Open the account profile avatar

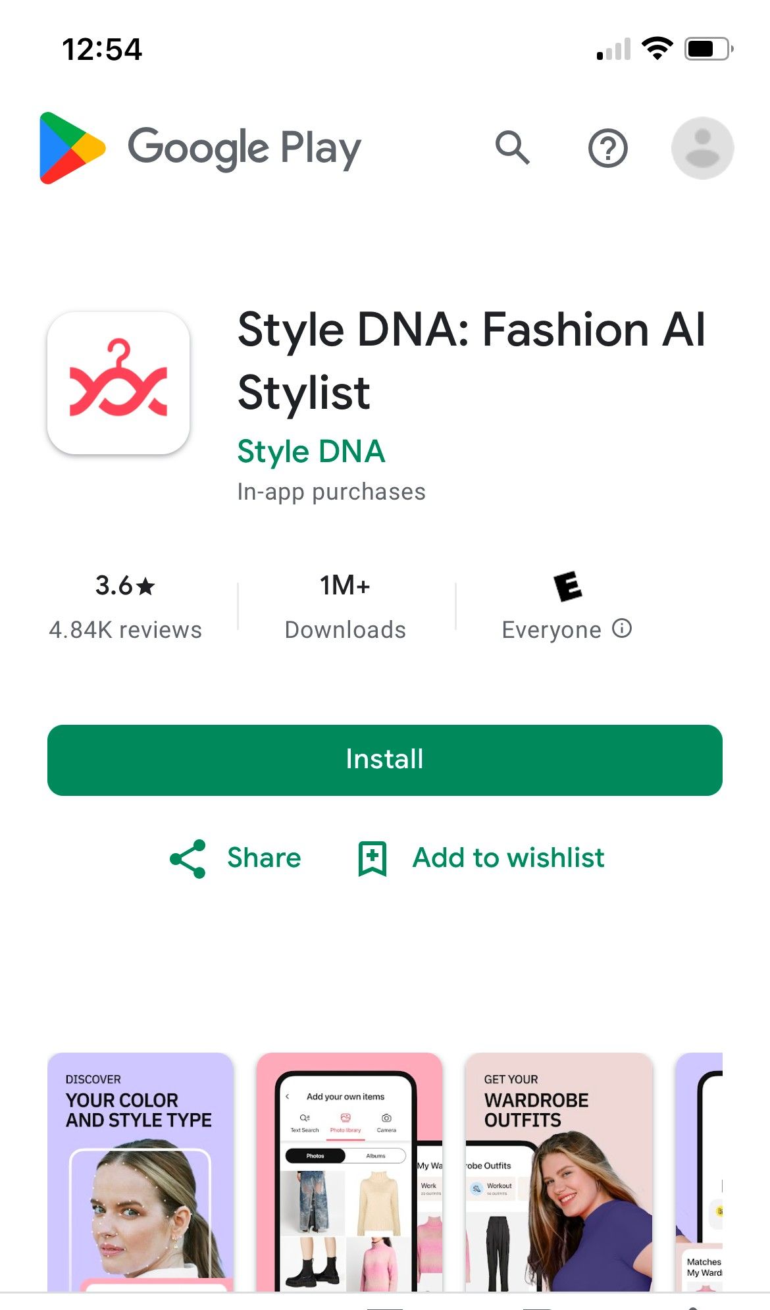tap(702, 148)
